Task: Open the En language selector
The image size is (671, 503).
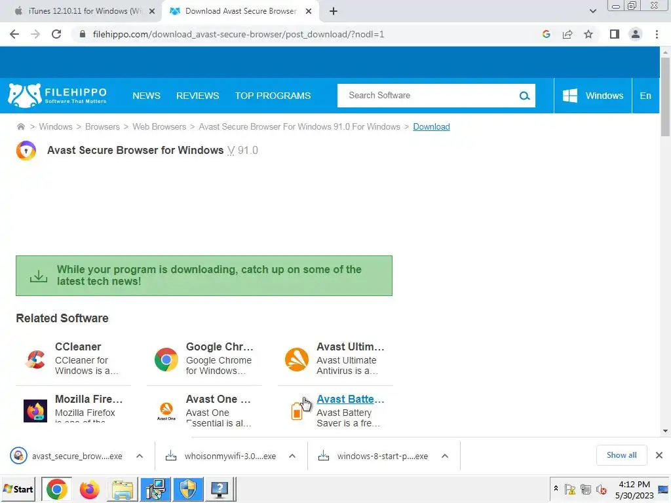Action: (645, 96)
